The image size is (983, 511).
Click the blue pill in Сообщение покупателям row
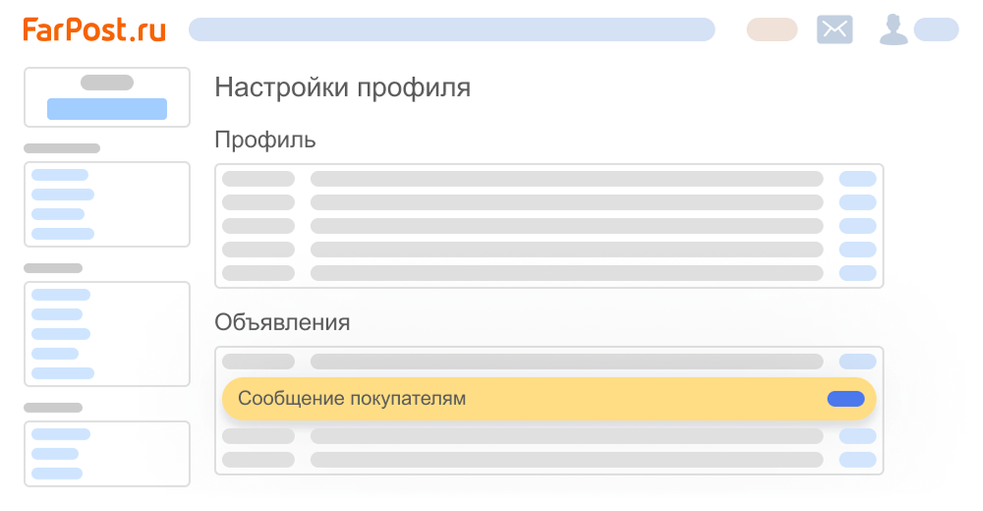click(845, 399)
